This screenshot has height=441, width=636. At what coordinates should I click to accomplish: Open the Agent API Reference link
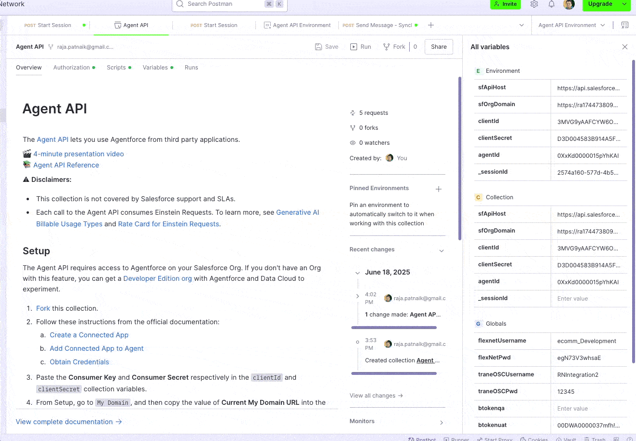pyautogui.click(x=66, y=165)
